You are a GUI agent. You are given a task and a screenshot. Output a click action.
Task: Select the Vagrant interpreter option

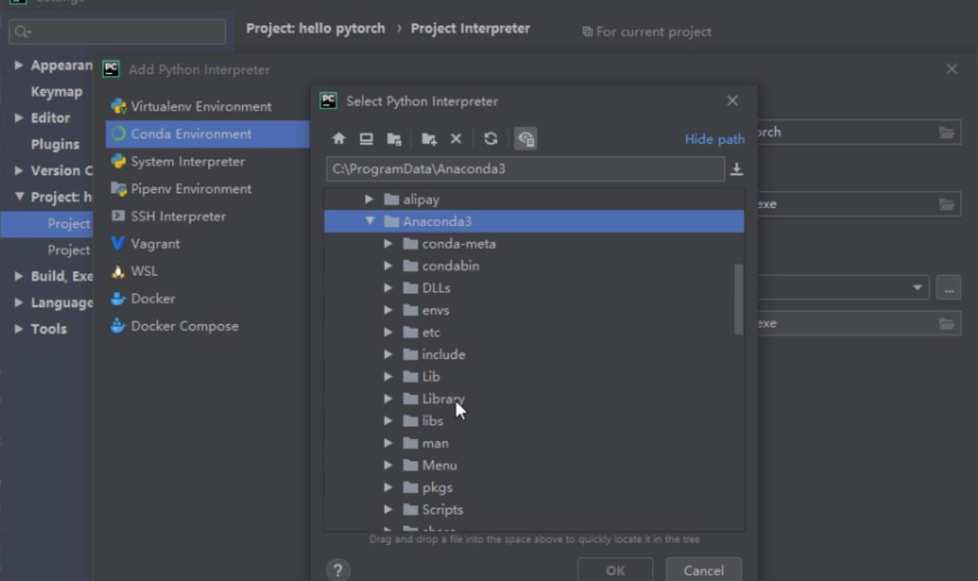[x=155, y=243]
